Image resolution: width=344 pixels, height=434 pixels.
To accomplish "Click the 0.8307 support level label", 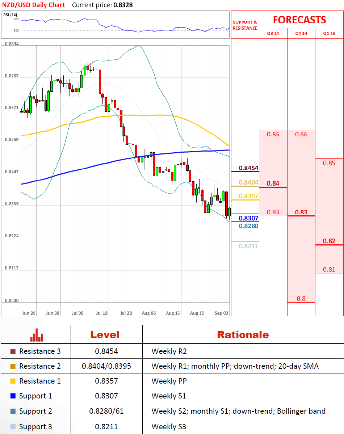I will coord(248,218).
